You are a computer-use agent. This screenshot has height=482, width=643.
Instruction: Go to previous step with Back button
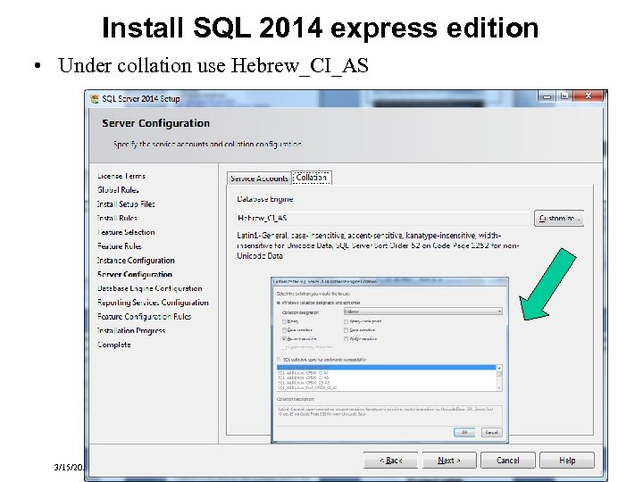pos(390,461)
